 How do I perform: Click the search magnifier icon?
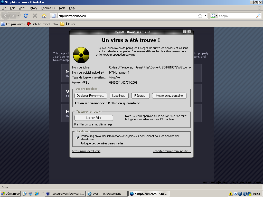click(258, 16)
